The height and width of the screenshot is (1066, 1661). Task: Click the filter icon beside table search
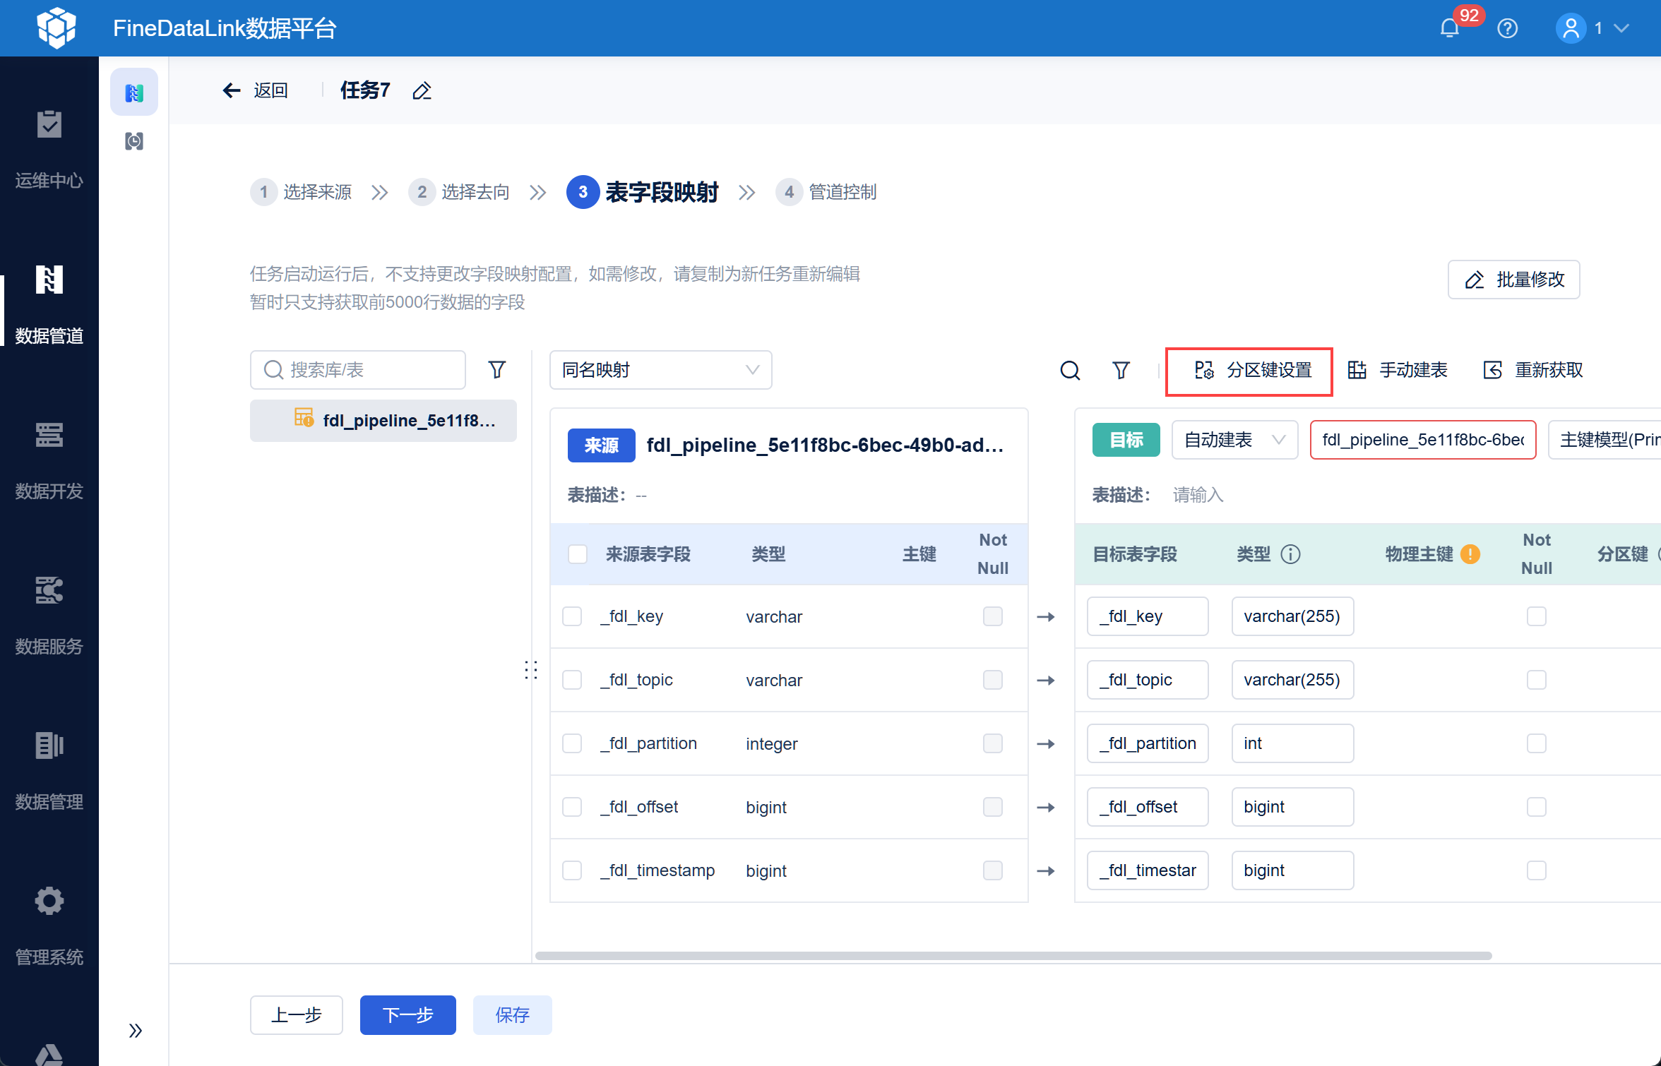coord(497,370)
